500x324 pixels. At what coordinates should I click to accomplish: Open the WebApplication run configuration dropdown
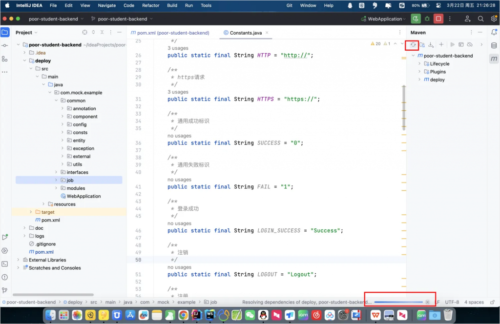click(383, 19)
